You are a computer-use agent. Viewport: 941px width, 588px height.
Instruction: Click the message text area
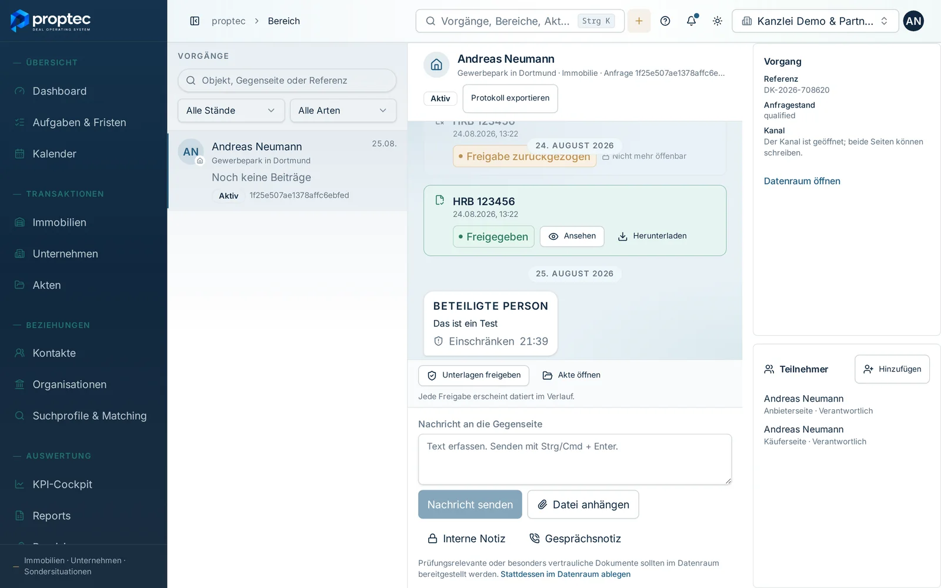click(575, 459)
